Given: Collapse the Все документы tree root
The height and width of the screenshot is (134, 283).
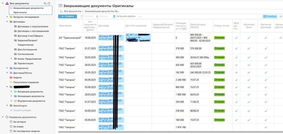Looking at the screenshot, I should pyautogui.click(x=3, y=3).
